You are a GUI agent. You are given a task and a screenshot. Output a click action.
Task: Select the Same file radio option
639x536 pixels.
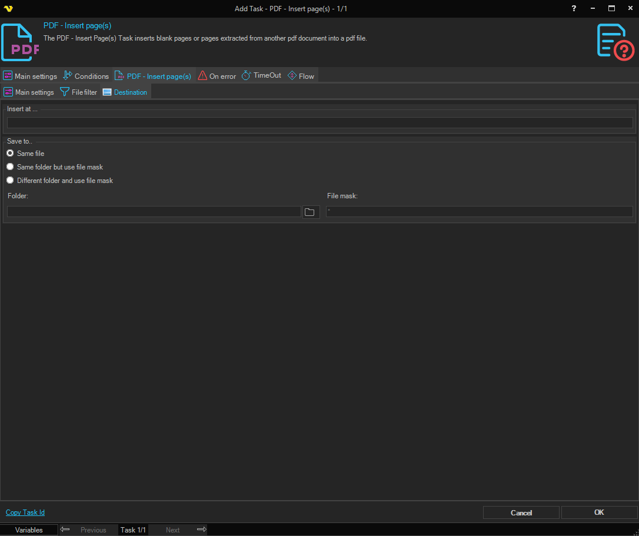(x=10, y=154)
